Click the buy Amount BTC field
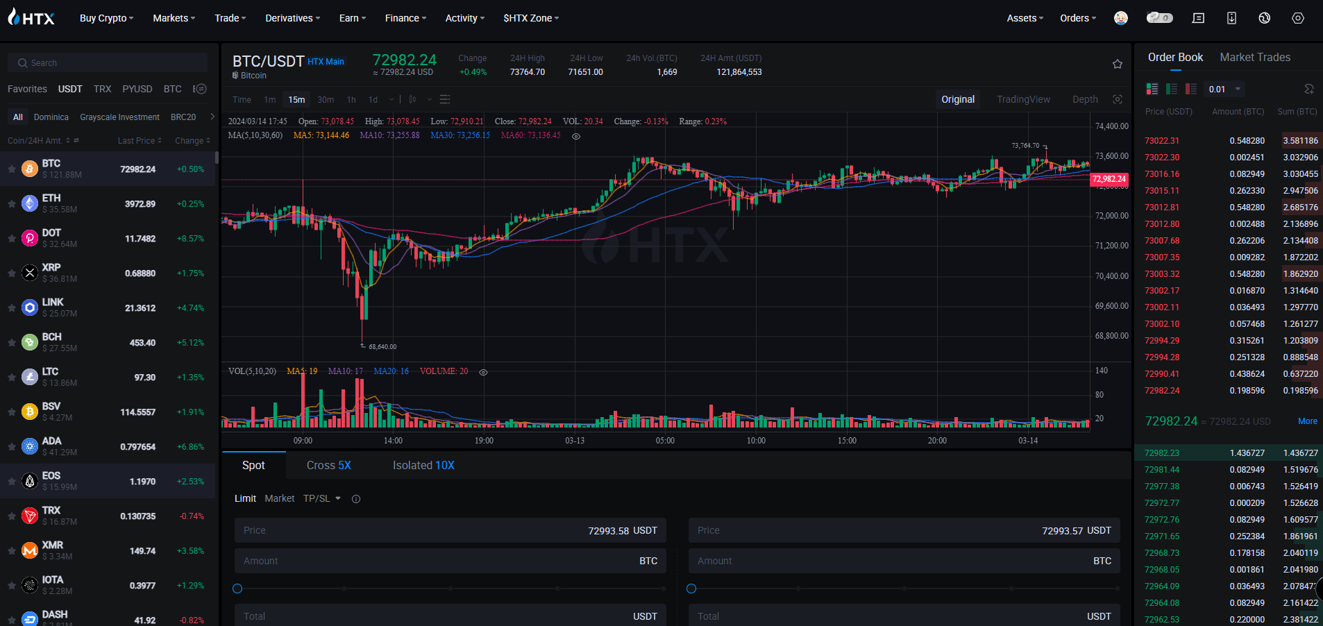This screenshot has height=626, width=1323. click(x=450, y=561)
